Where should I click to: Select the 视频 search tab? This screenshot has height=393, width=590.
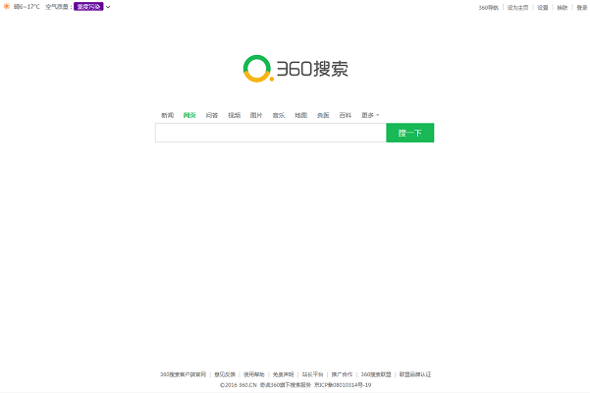pos(234,115)
